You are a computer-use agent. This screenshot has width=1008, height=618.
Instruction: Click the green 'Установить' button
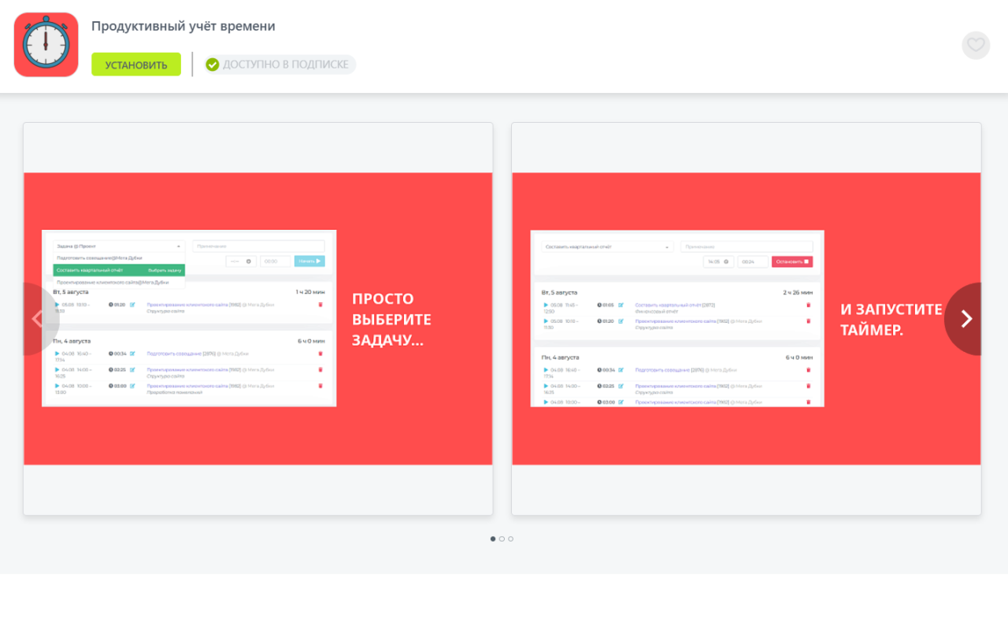point(136,65)
